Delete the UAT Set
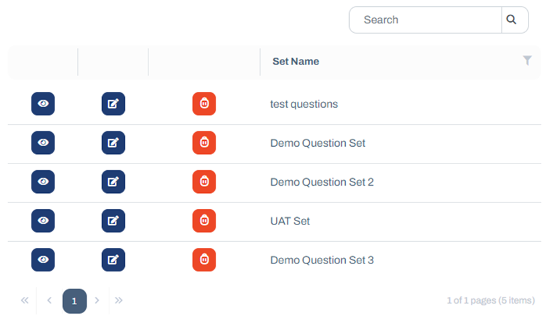Screen dimensions: 546x323 pos(204,220)
